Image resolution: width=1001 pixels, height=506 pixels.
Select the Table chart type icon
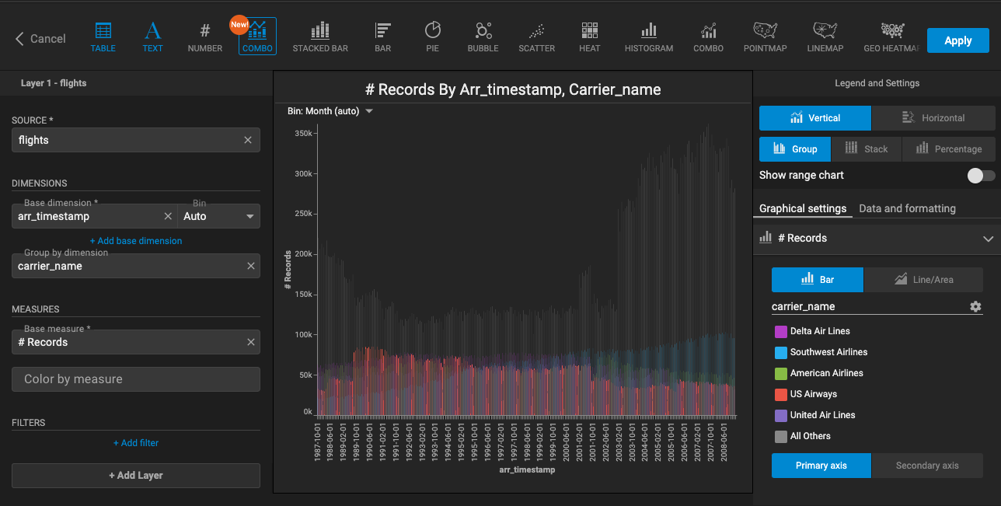(x=103, y=37)
